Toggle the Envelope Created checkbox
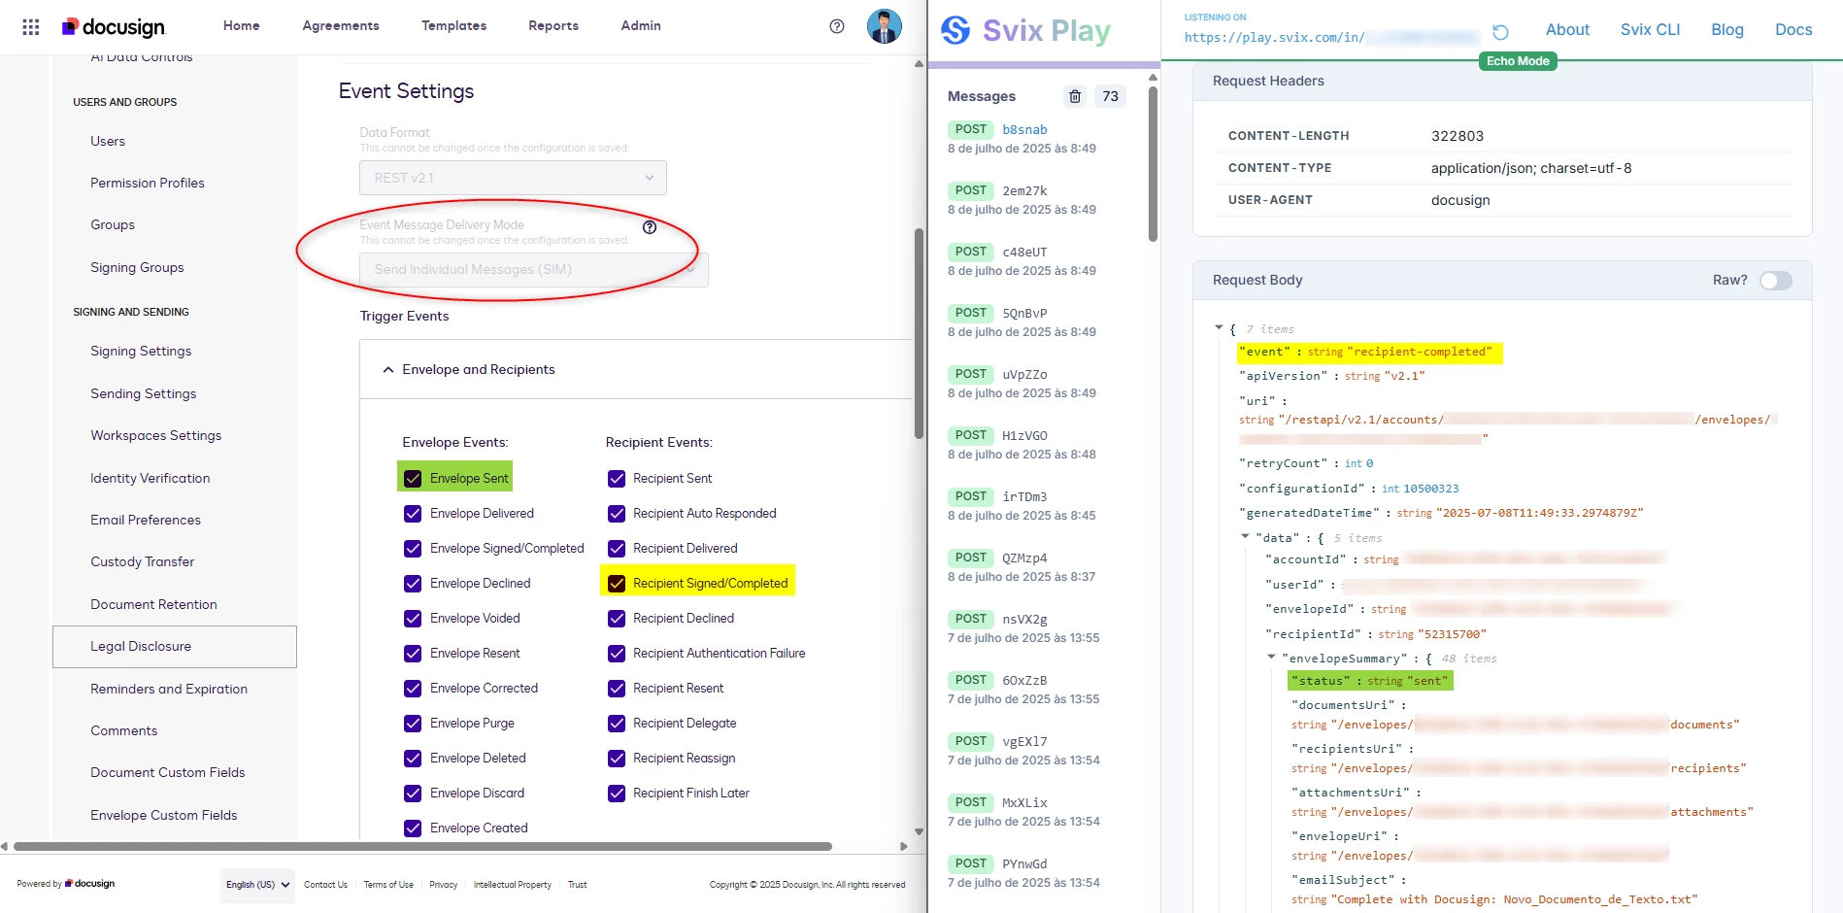Viewport: 1843px width, 913px height. [x=413, y=828]
